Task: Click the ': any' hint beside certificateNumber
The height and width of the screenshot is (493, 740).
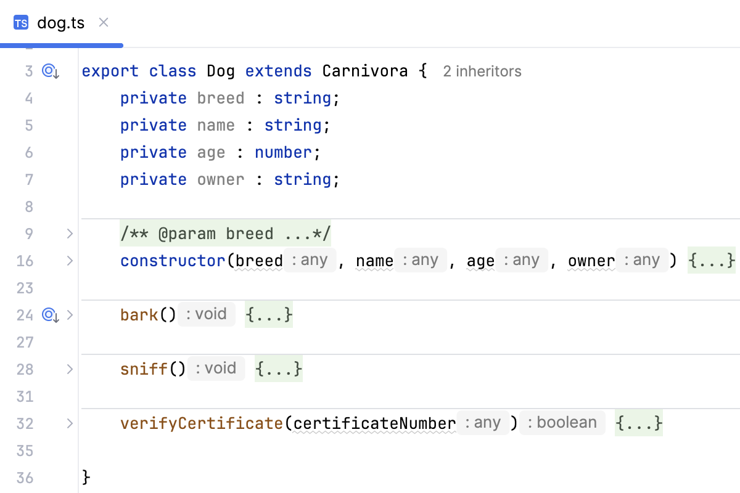Action: 483,423
